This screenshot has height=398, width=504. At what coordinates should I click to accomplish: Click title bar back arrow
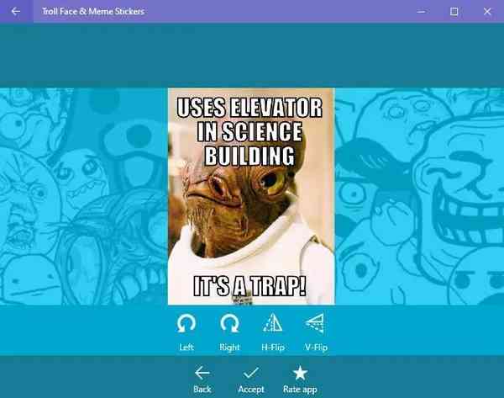click(16, 11)
